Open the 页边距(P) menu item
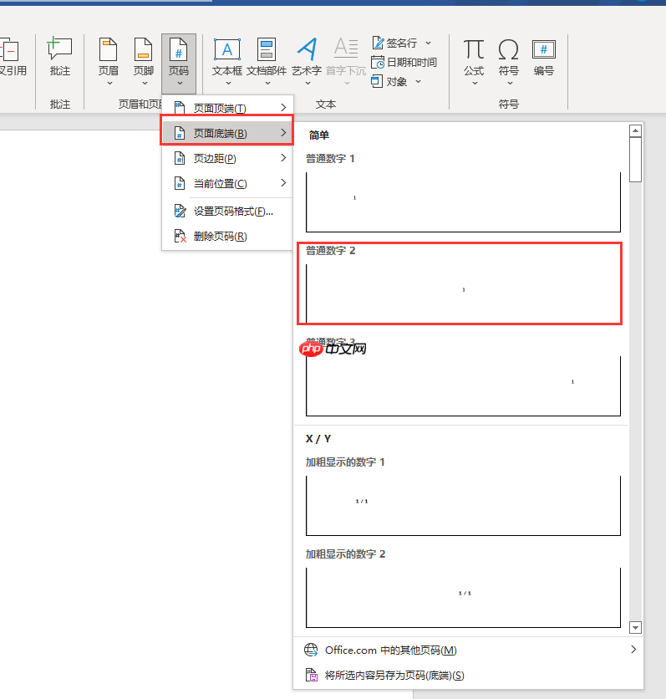The image size is (666, 699). [x=227, y=158]
